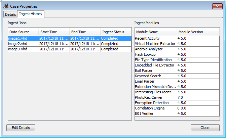Click the start time of image1.vhd
Image resolution: width=226 pixels, height=138 pixels.
(x=54, y=38)
